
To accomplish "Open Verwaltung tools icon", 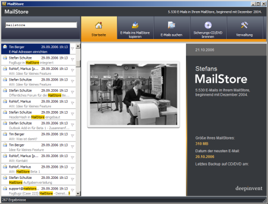I will tap(244, 25).
